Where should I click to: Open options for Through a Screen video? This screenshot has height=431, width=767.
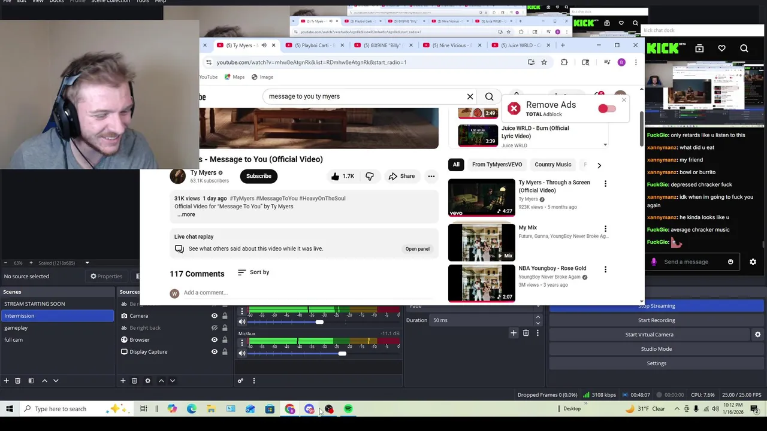click(605, 184)
